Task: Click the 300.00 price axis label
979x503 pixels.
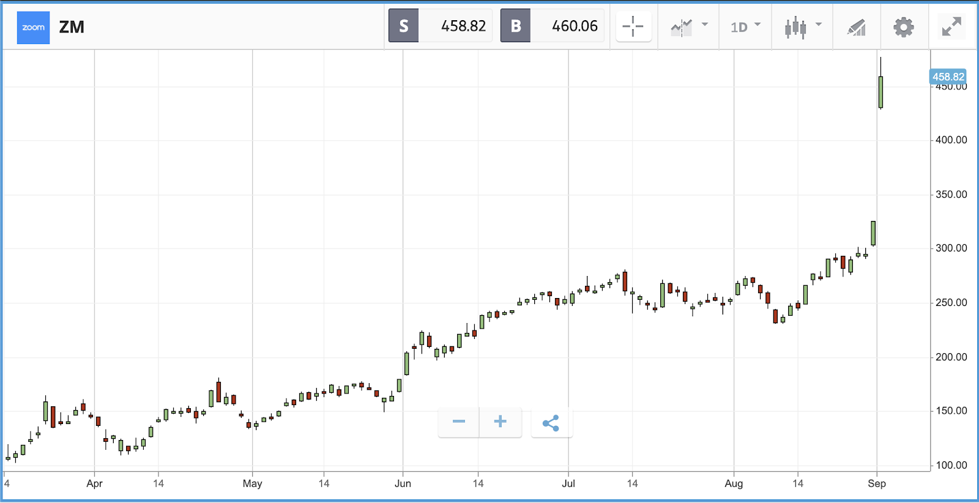Action: coord(951,248)
